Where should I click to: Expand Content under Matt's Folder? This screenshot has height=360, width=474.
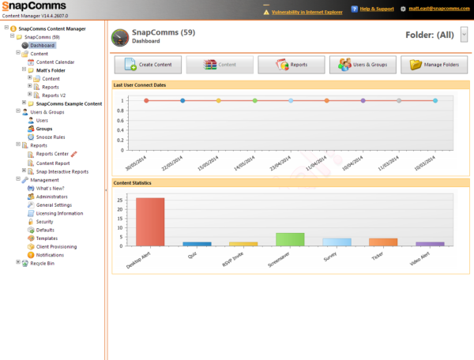pyautogui.click(x=30, y=77)
